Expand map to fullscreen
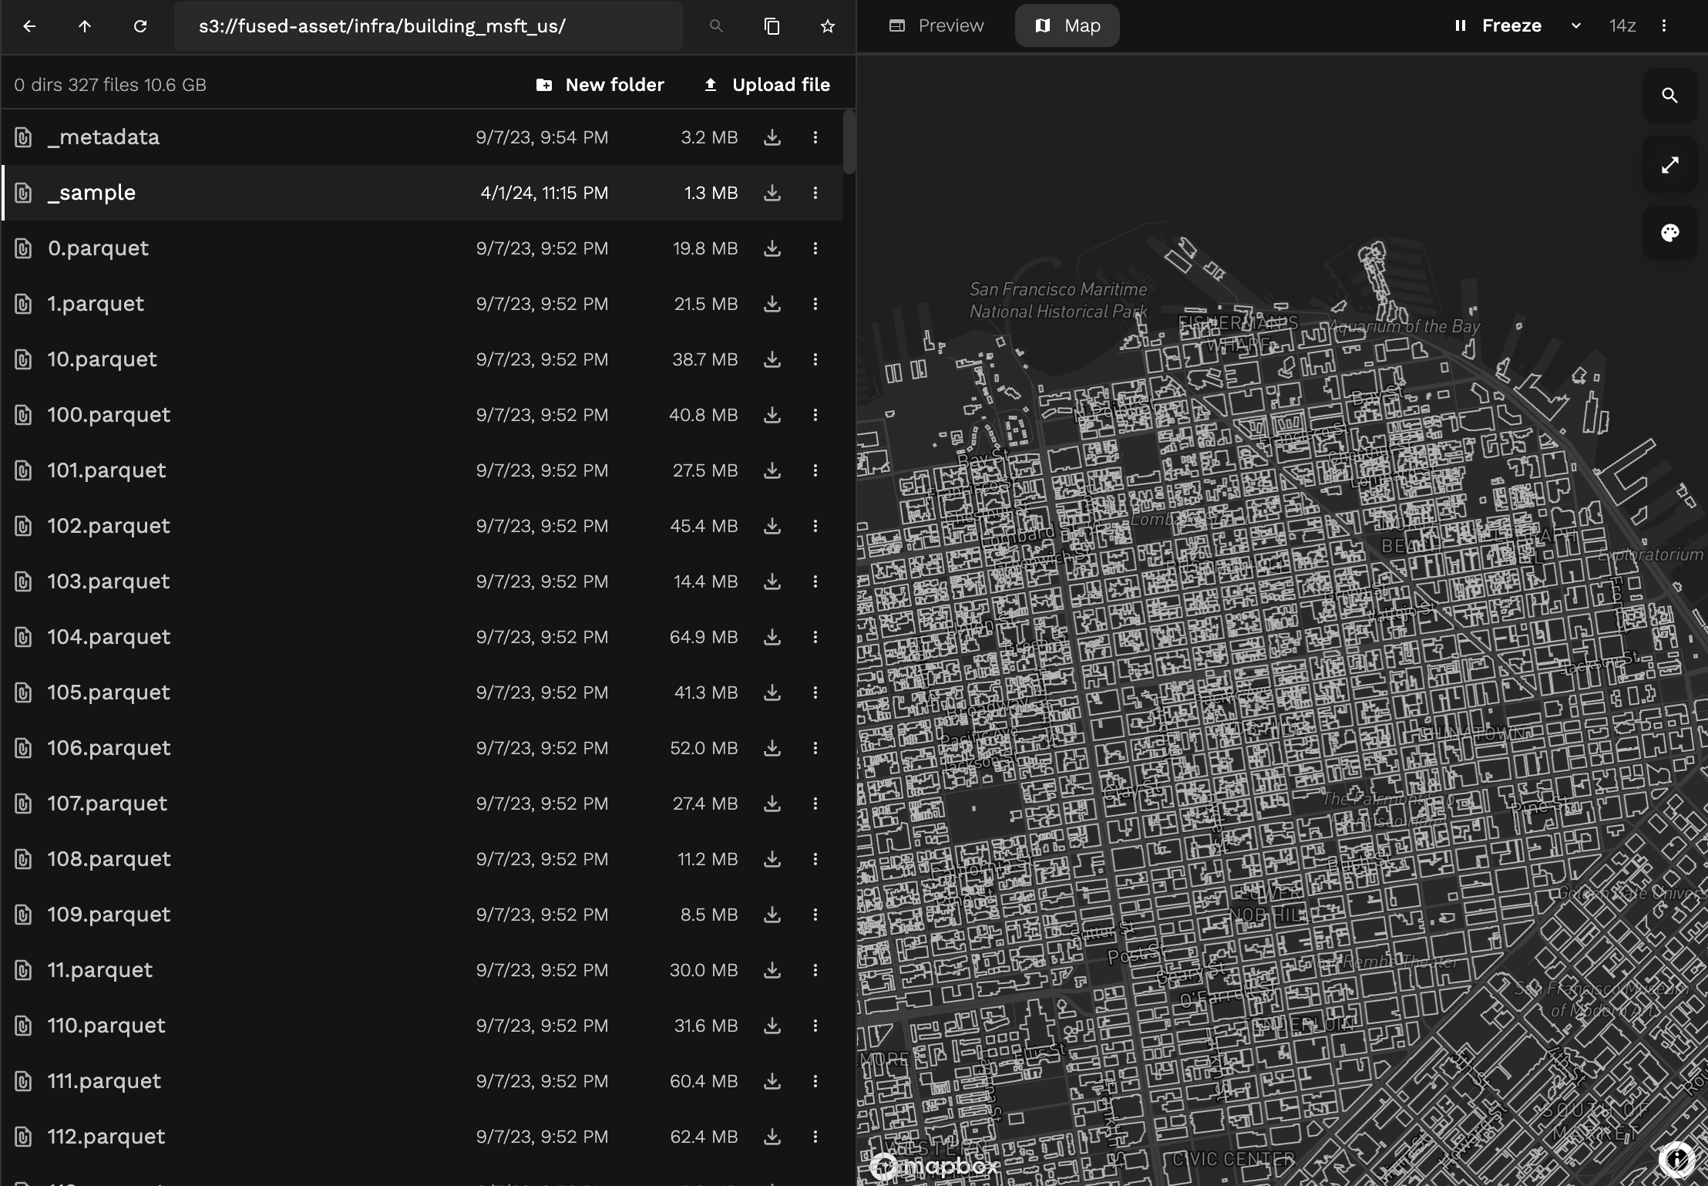The image size is (1708, 1186). [1669, 165]
